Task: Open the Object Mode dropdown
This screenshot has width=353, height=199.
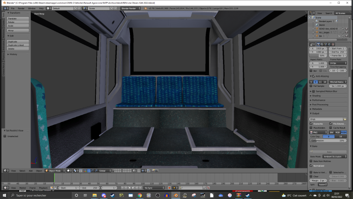Action: pyautogui.click(x=55, y=170)
